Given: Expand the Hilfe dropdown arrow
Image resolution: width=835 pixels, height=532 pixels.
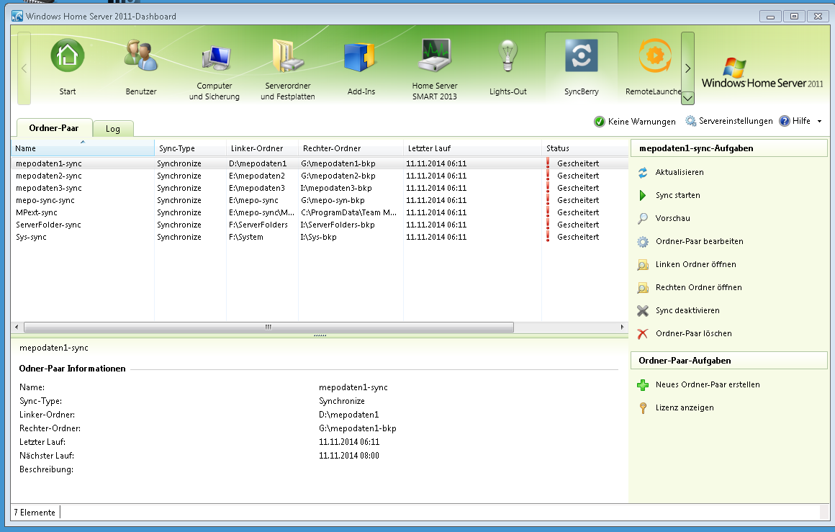Looking at the screenshot, I should tap(819, 122).
